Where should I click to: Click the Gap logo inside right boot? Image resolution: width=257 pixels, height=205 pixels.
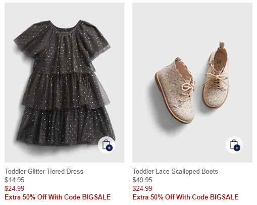pyautogui.click(x=219, y=62)
